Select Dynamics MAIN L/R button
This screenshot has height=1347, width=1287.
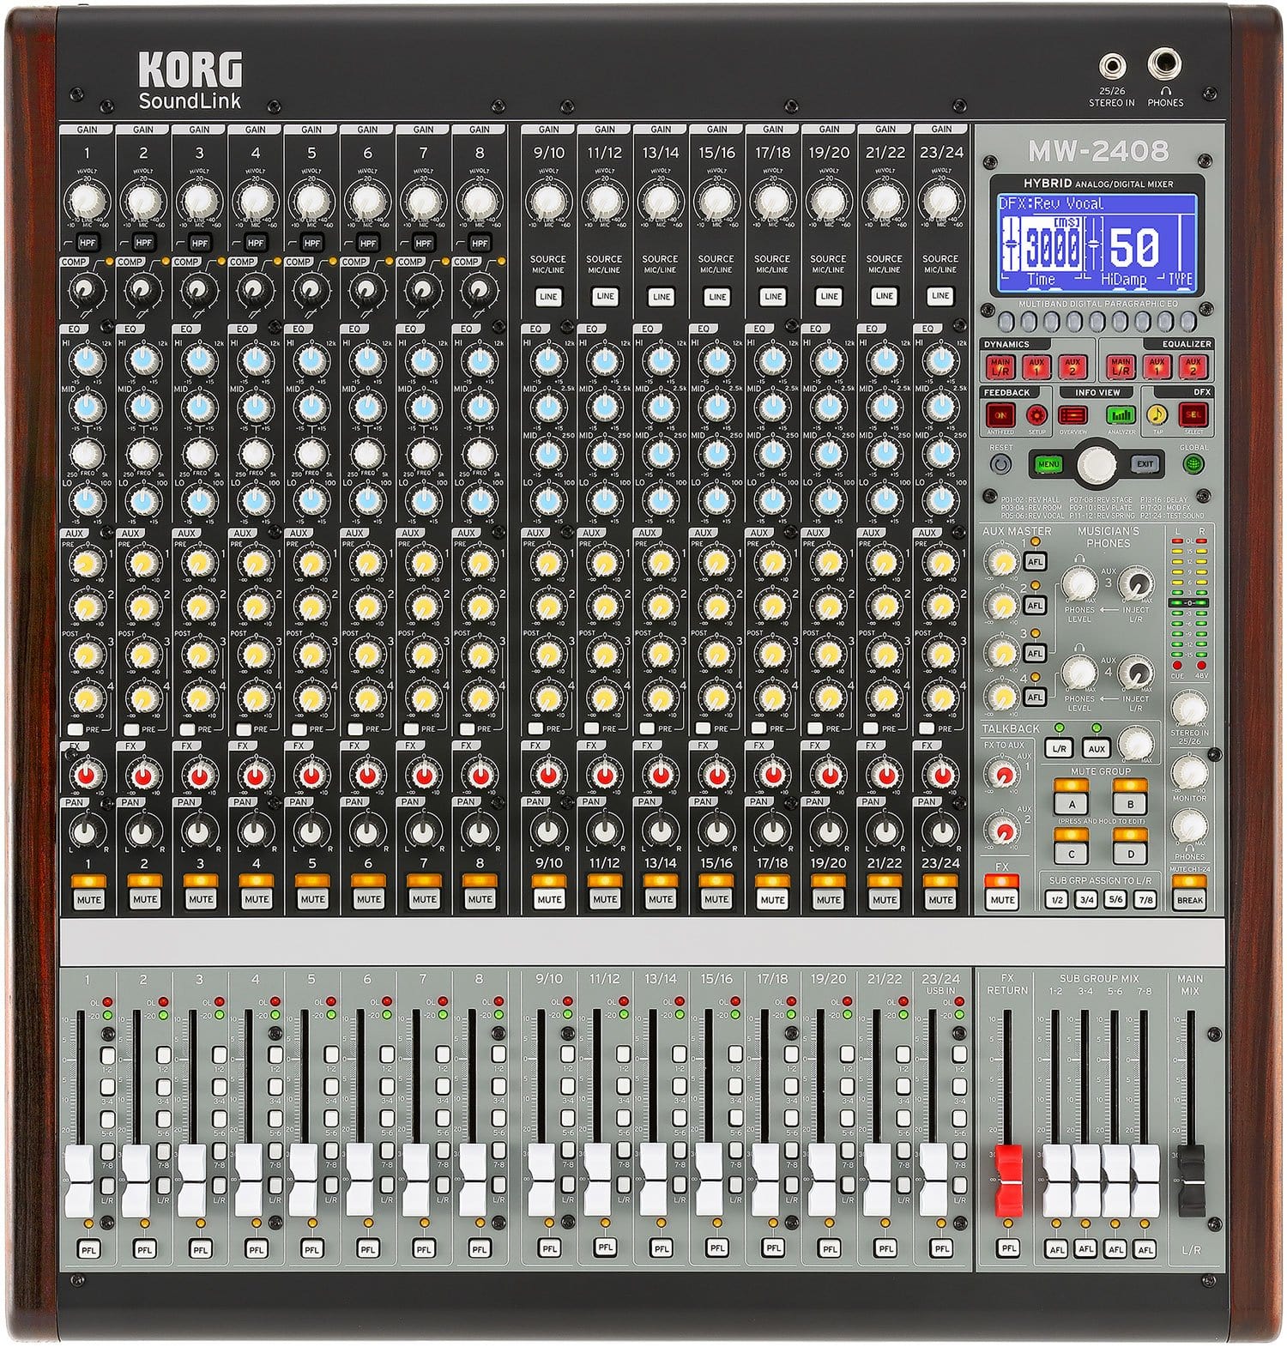1000,367
